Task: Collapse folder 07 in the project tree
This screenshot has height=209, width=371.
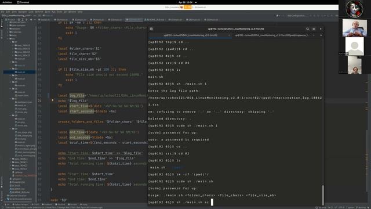Action: (11, 99)
